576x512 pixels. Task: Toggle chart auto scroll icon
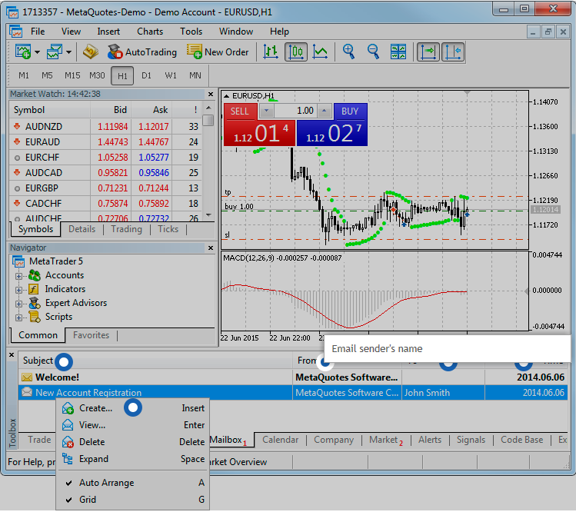point(428,52)
